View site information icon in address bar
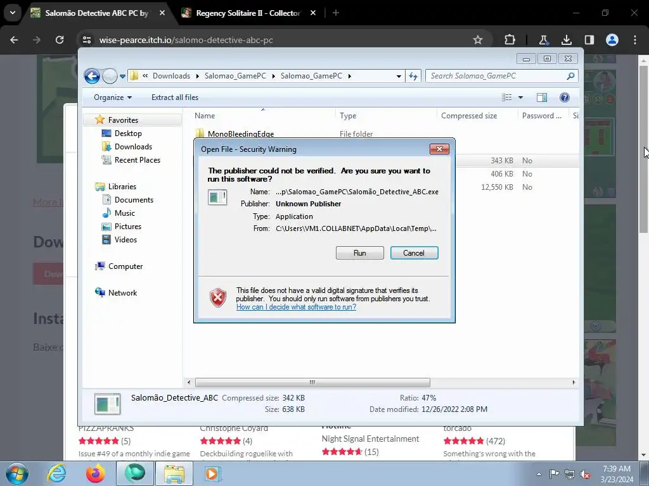This screenshot has width=649, height=486. pos(87,40)
